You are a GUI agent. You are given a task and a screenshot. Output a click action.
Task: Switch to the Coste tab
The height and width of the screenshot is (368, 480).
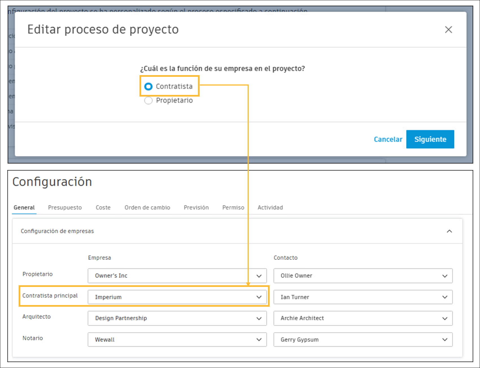point(103,207)
